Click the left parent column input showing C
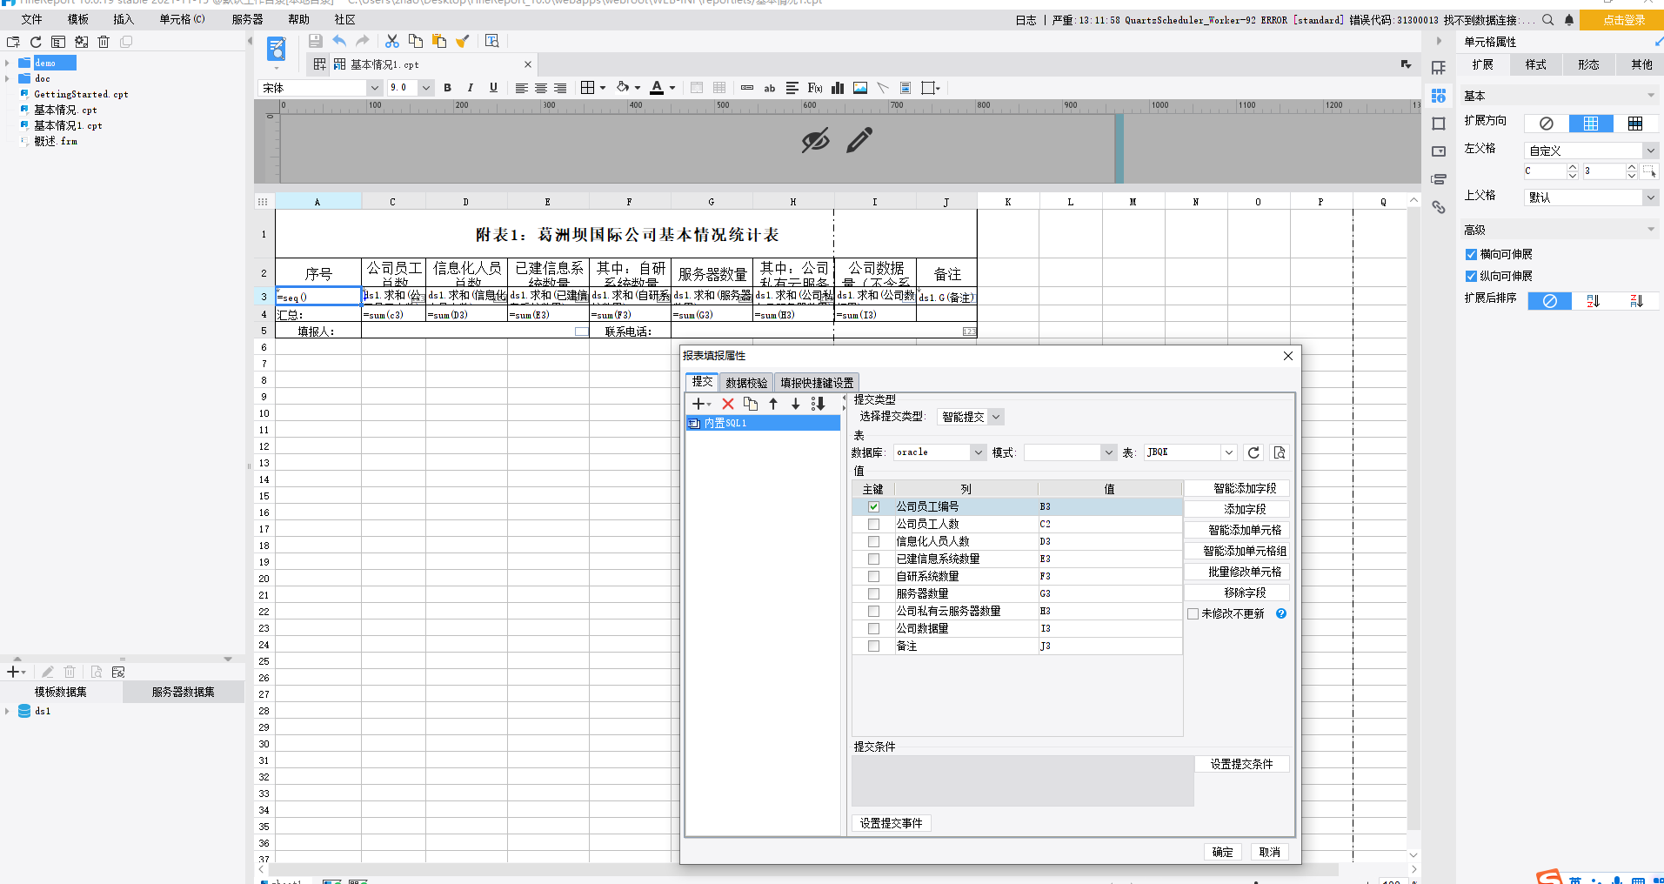Screen dimensions: 1664x884 1545,171
